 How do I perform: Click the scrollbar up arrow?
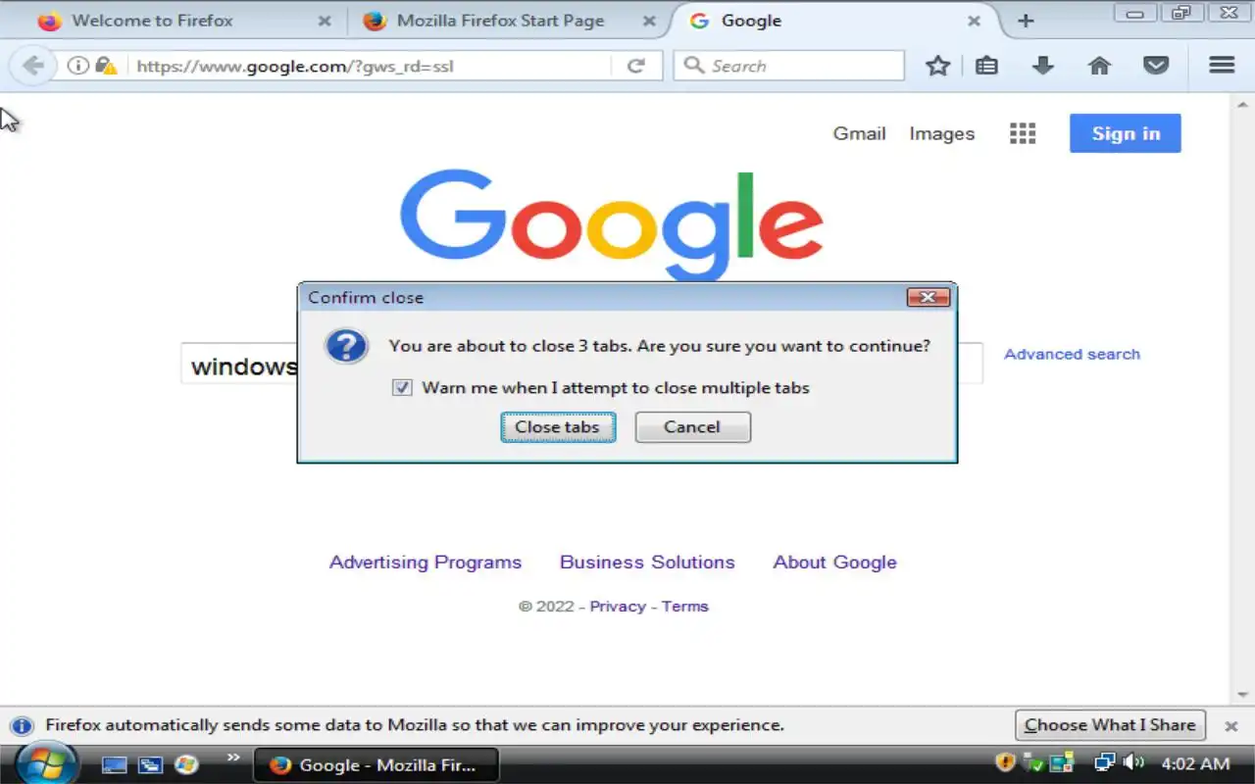(1243, 105)
